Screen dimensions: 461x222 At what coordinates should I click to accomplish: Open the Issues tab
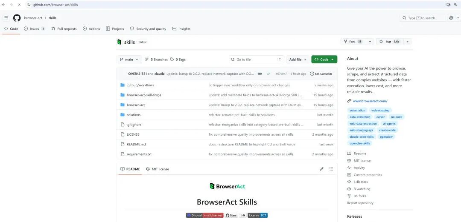[35, 28]
